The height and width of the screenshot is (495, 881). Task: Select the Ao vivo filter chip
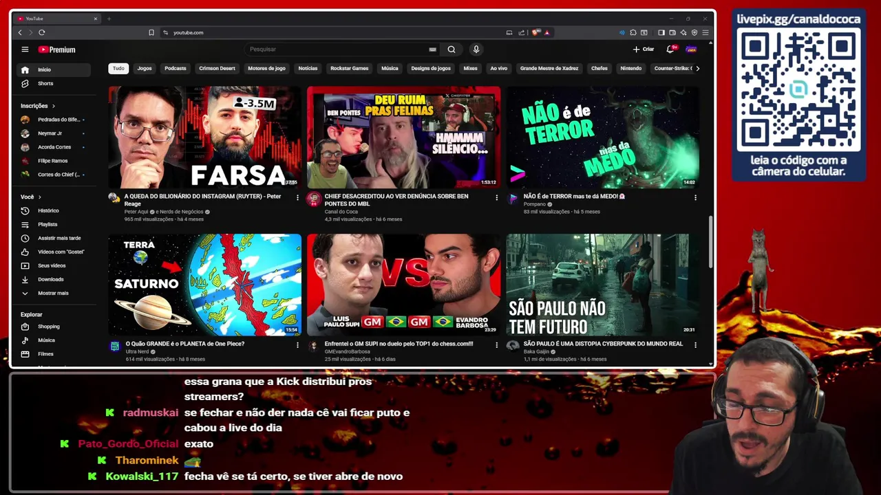(x=498, y=68)
